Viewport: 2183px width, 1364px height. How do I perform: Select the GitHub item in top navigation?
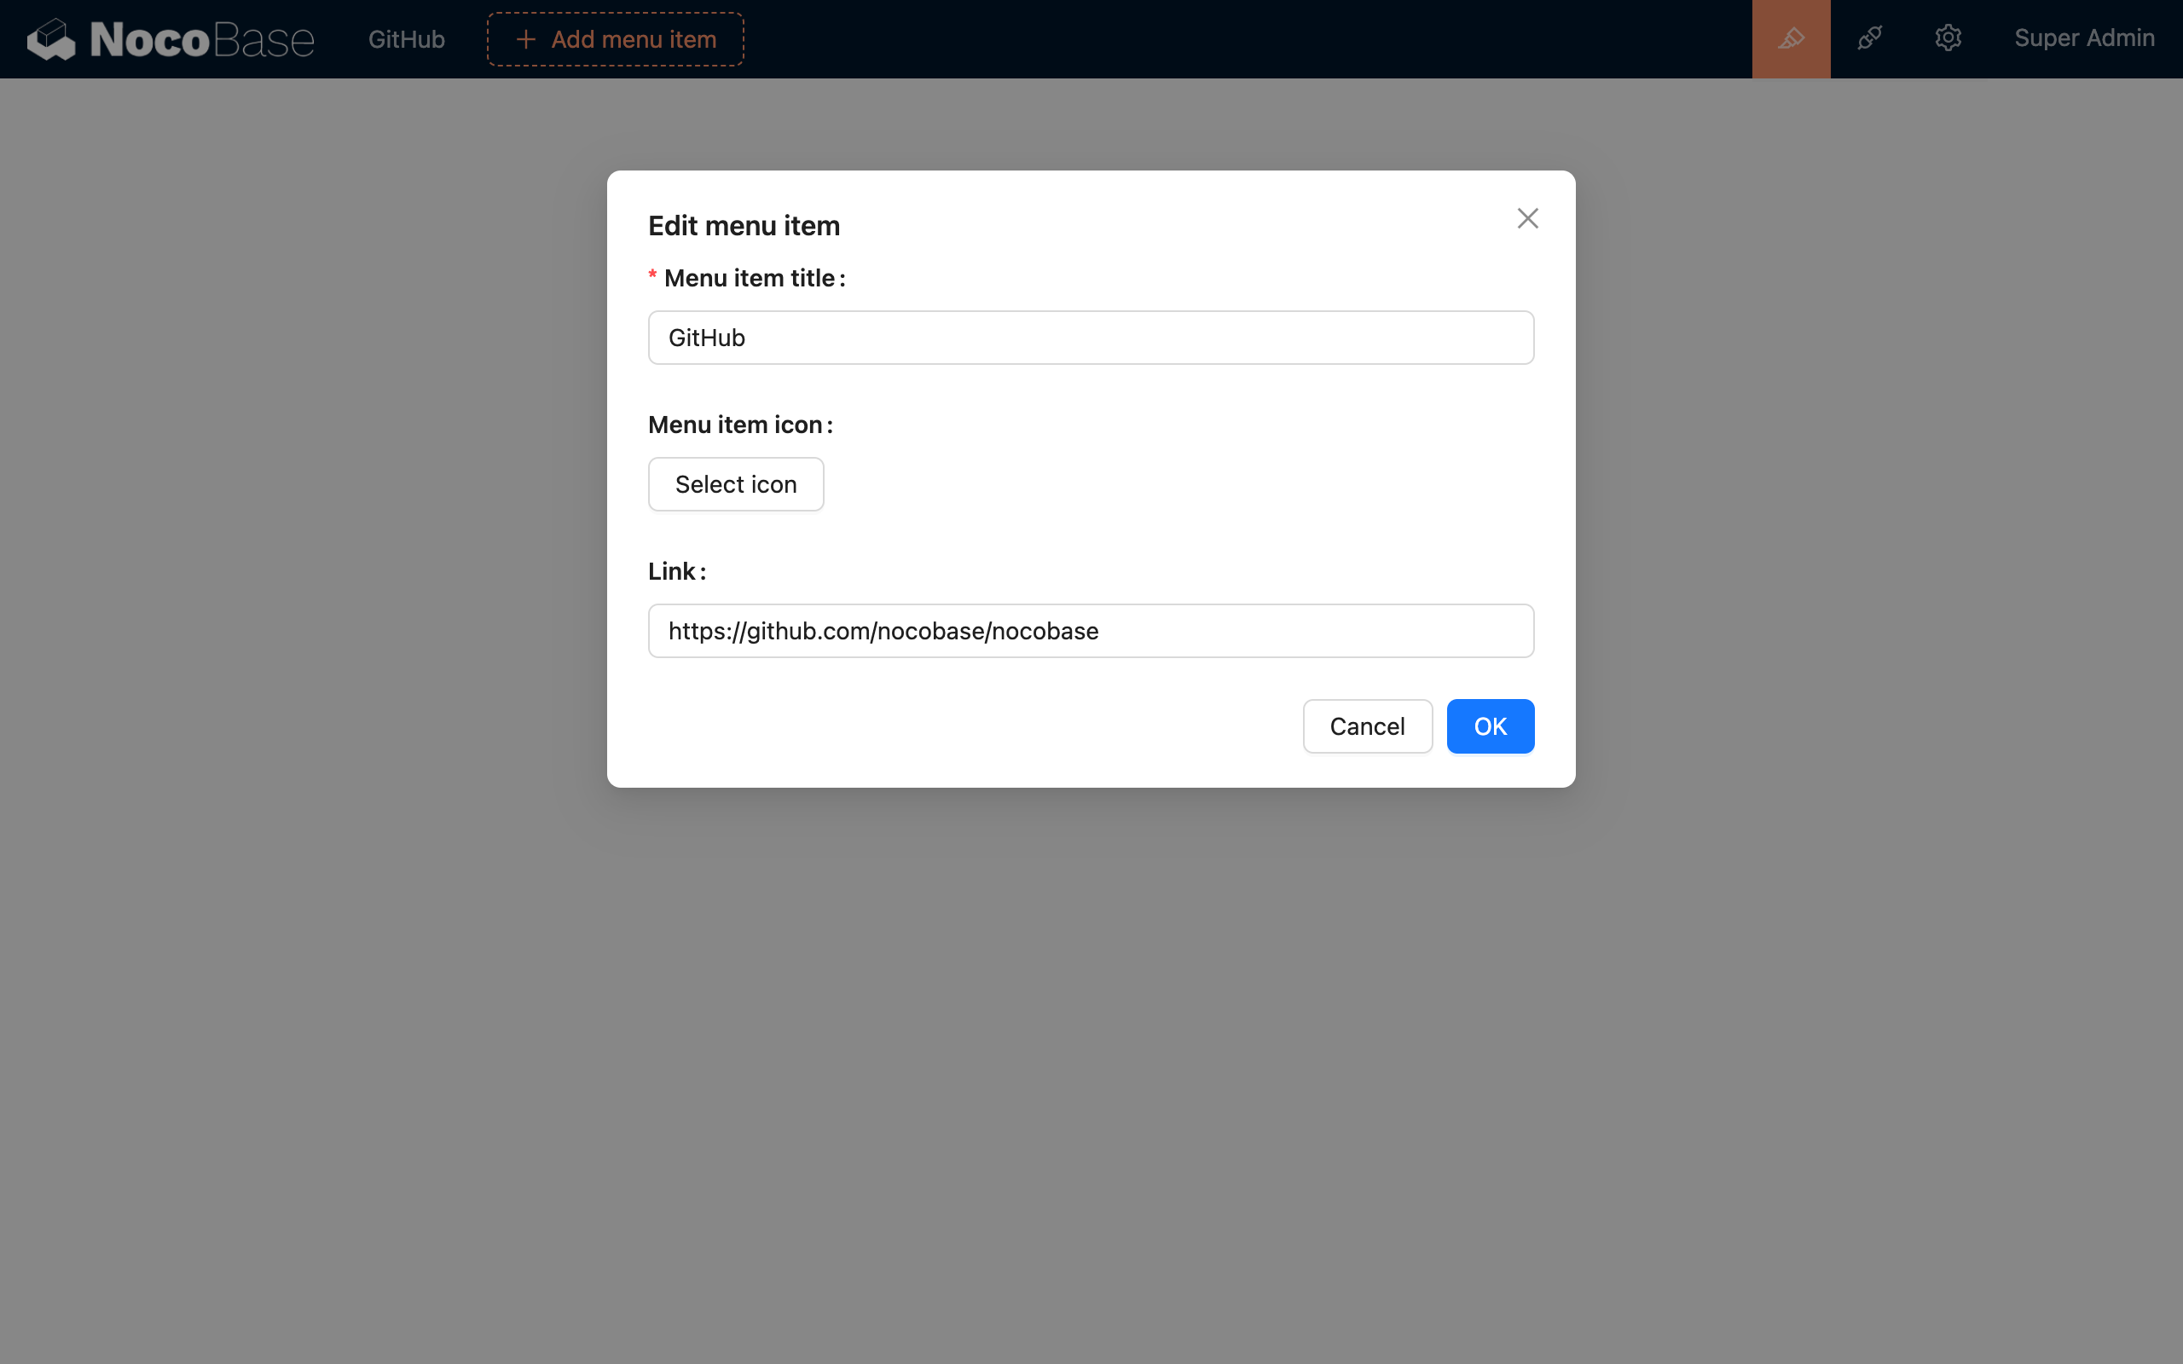click(406, 40)
